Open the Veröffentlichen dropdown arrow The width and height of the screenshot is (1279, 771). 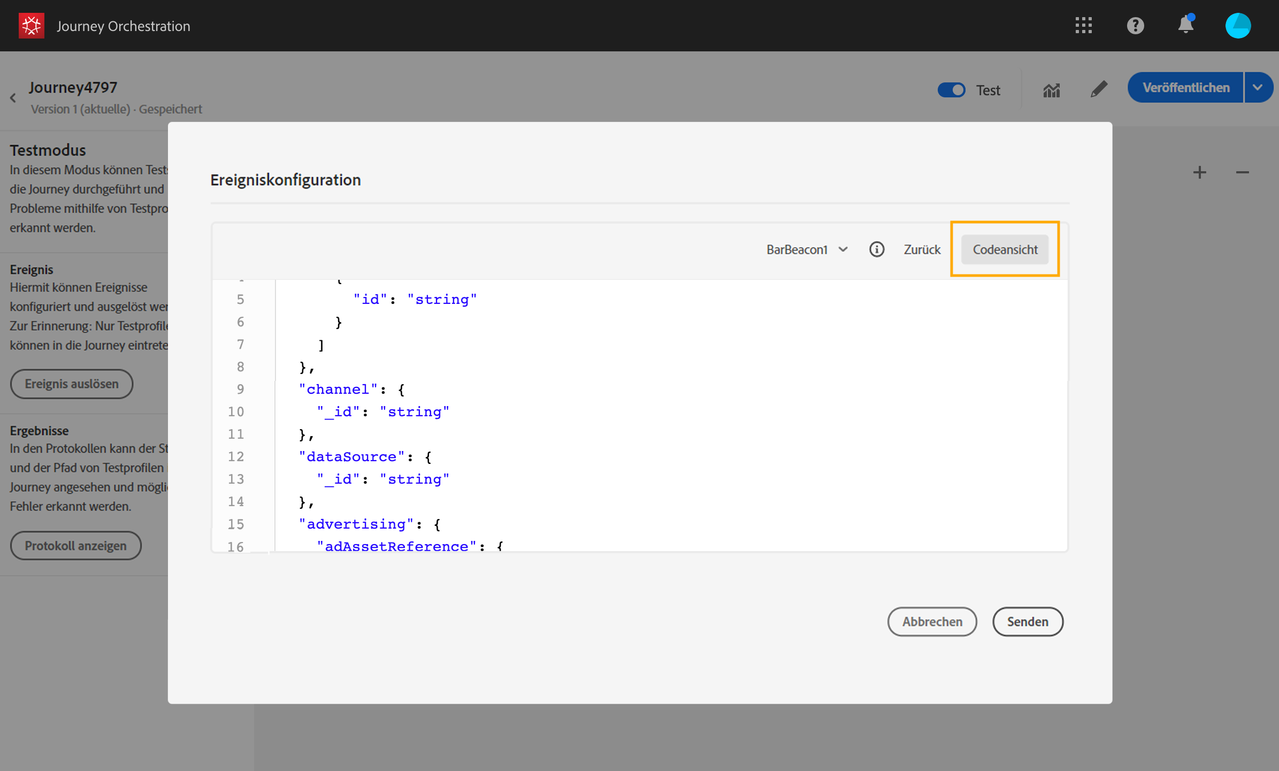coord(1258,87)
